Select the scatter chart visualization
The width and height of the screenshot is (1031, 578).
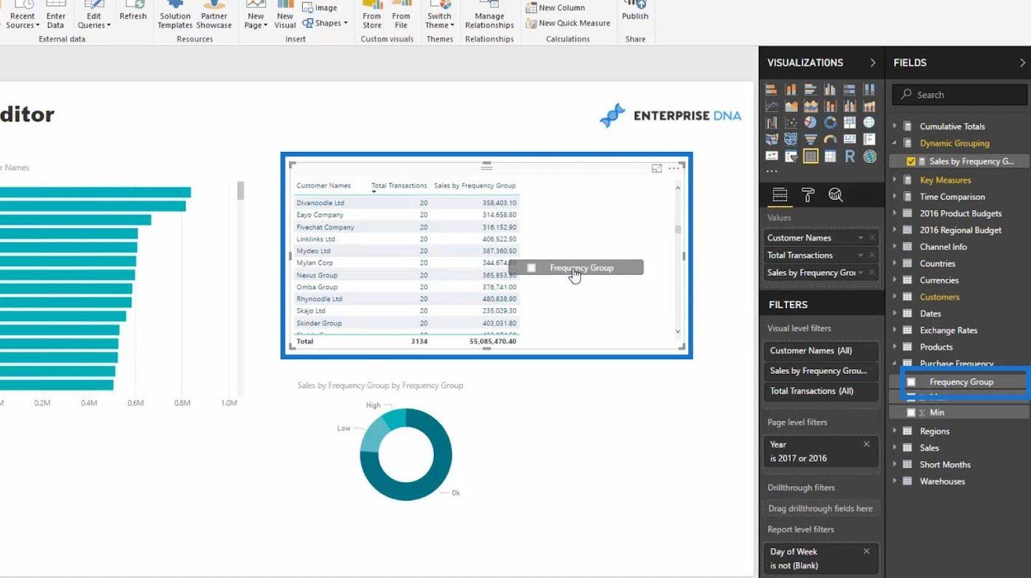pyautogui.click(x=791, y=122)
